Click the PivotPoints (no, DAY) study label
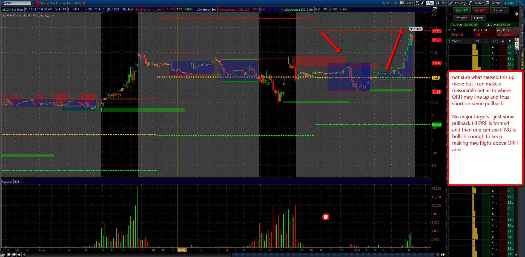This screenshot has height=257, width=525. click(150, 10)
